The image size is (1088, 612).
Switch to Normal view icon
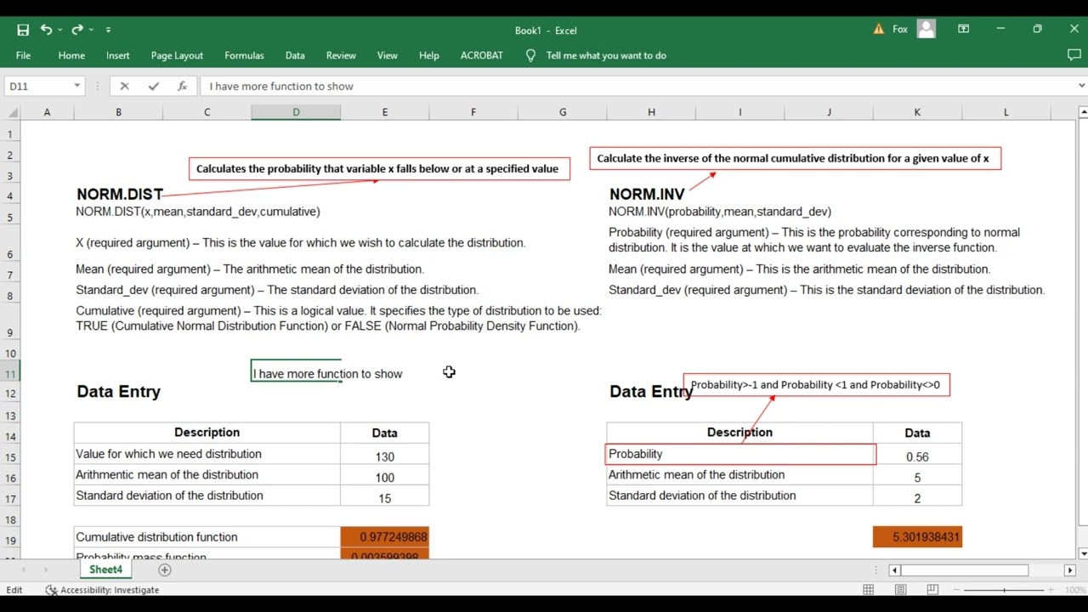[869, 590]
